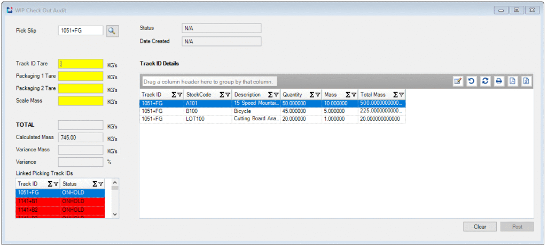Click mass cell 5.000000
547x246 pixels.
340,111
